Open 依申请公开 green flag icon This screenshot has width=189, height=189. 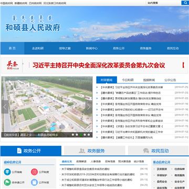coord(7,182)
